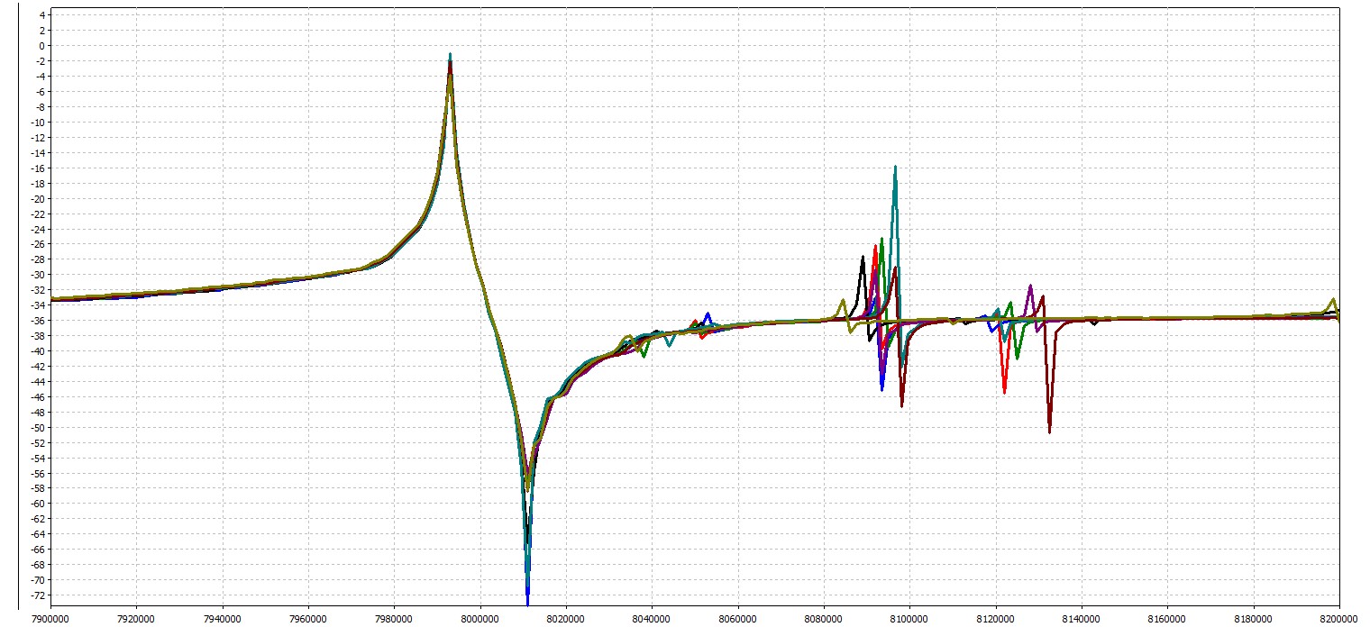Click the black spike peak near 8089000
Image resolution: width=1370 pixels, height=627 pixels.
tap(863, 258)
